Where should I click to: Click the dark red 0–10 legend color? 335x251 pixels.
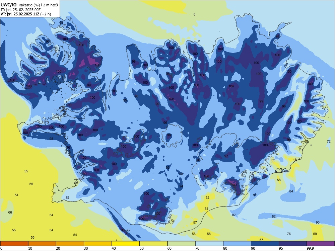tap(14, 244)
